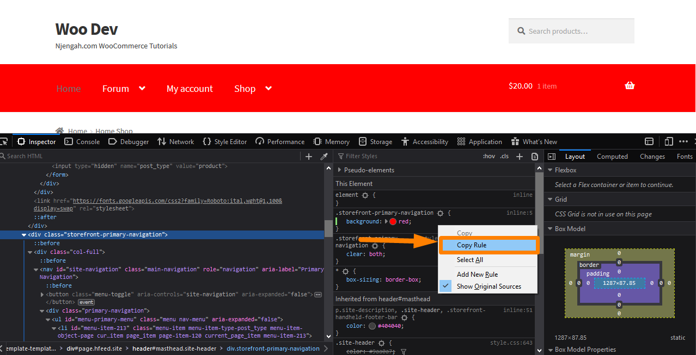Image resolution: width=696 pixels, height=355 pixels.
Task: Toggle print media simulation icon
Action: (535, 157)
